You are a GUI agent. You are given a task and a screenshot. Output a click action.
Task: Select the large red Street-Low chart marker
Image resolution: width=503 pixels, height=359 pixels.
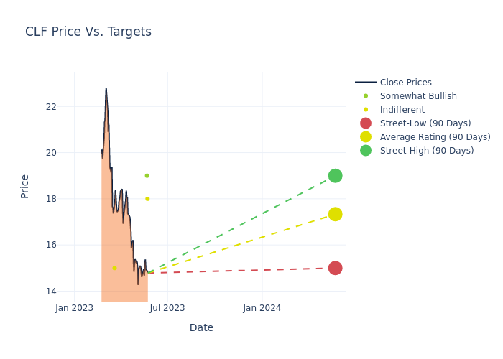click(335, 268)
